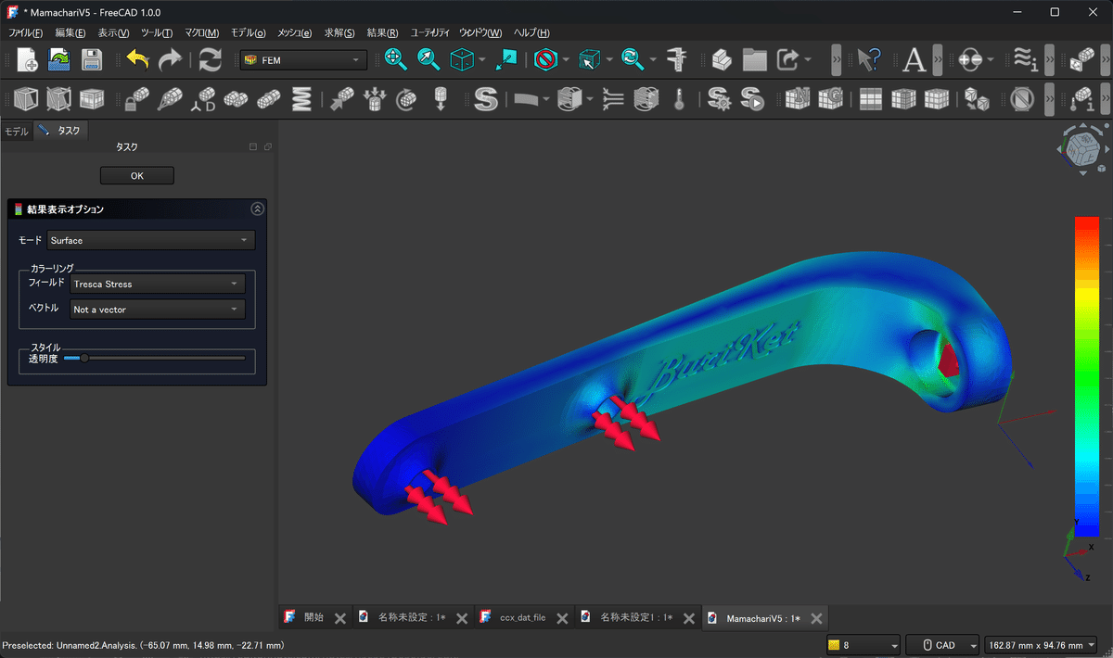Click the Netgen mesh N cube icon
The height and width of the screenshot is (658, 1113).
pos(797,98)
